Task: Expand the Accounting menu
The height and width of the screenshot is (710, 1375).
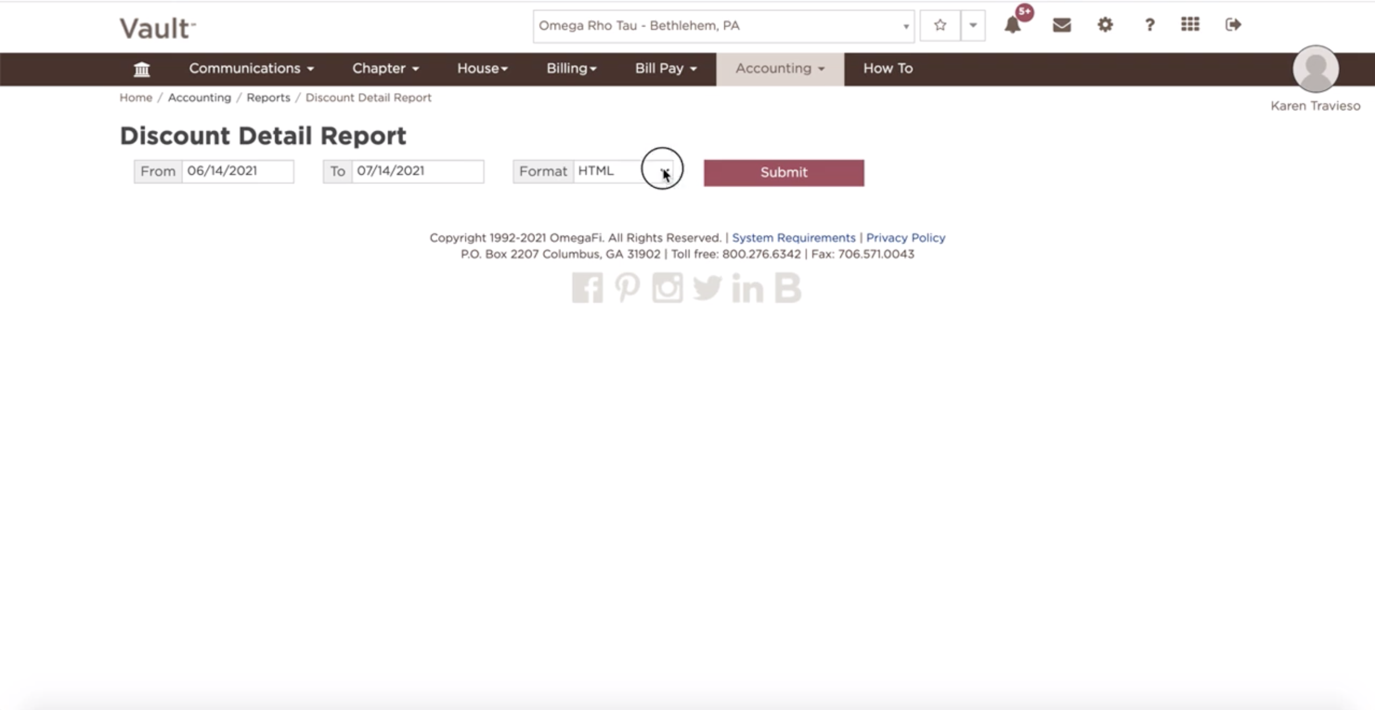Action: [779, 69]
